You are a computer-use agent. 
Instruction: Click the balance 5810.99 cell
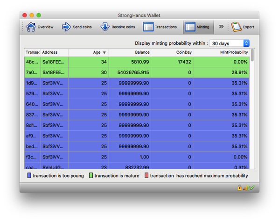[130, 62]
